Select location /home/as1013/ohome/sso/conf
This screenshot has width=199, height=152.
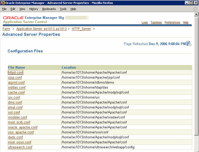tap(85, 132)
